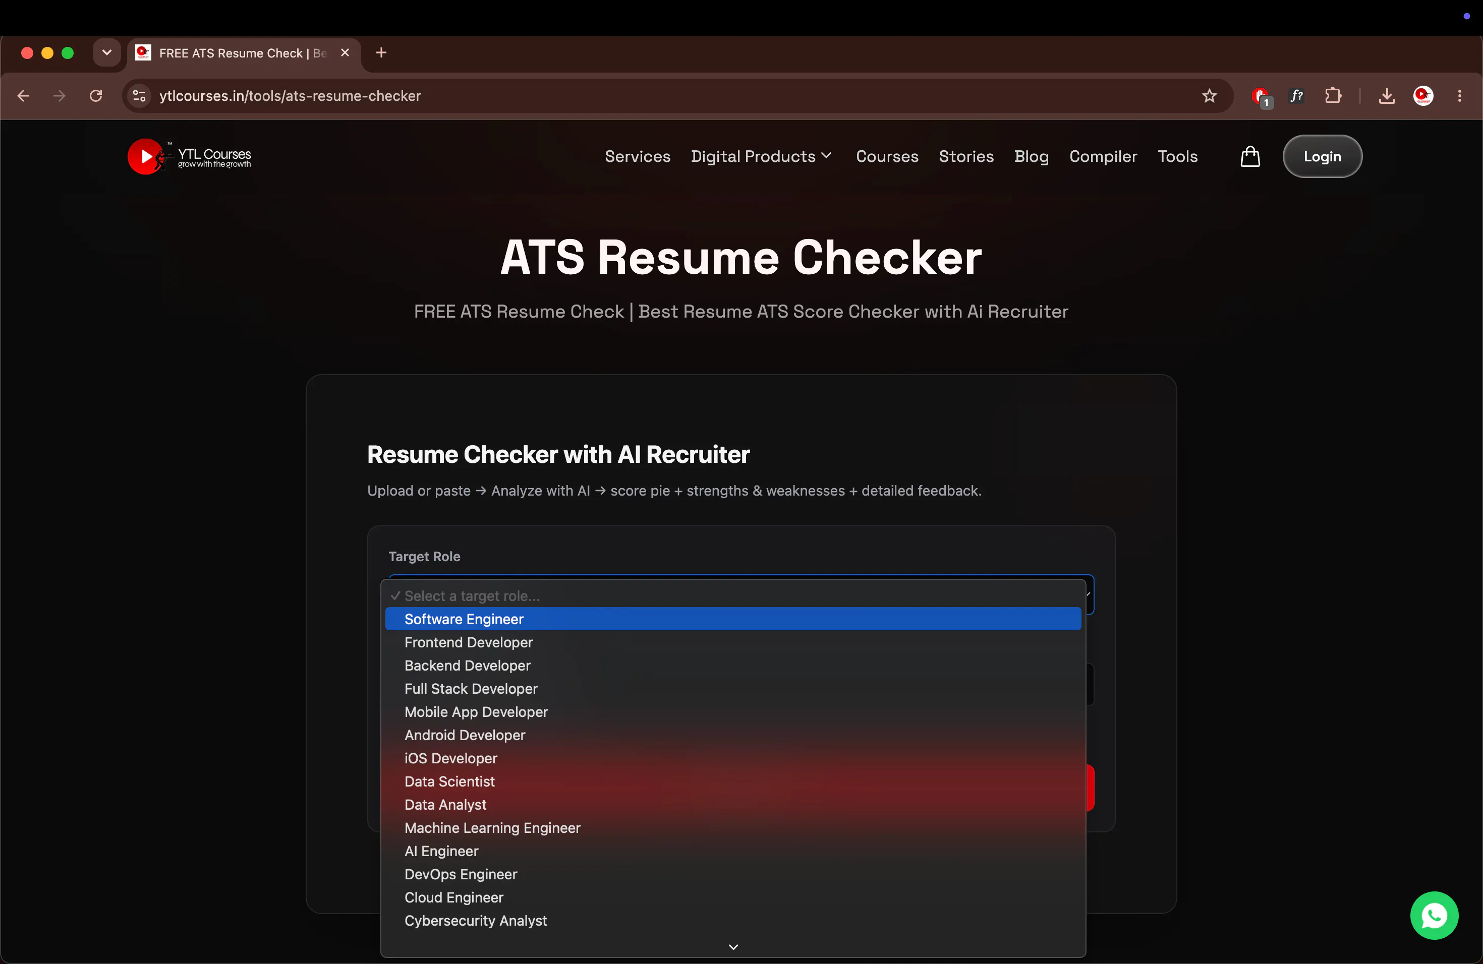Select Cybersecurity Analyst role
This screenshot has width=1483, height=964.
733,921
